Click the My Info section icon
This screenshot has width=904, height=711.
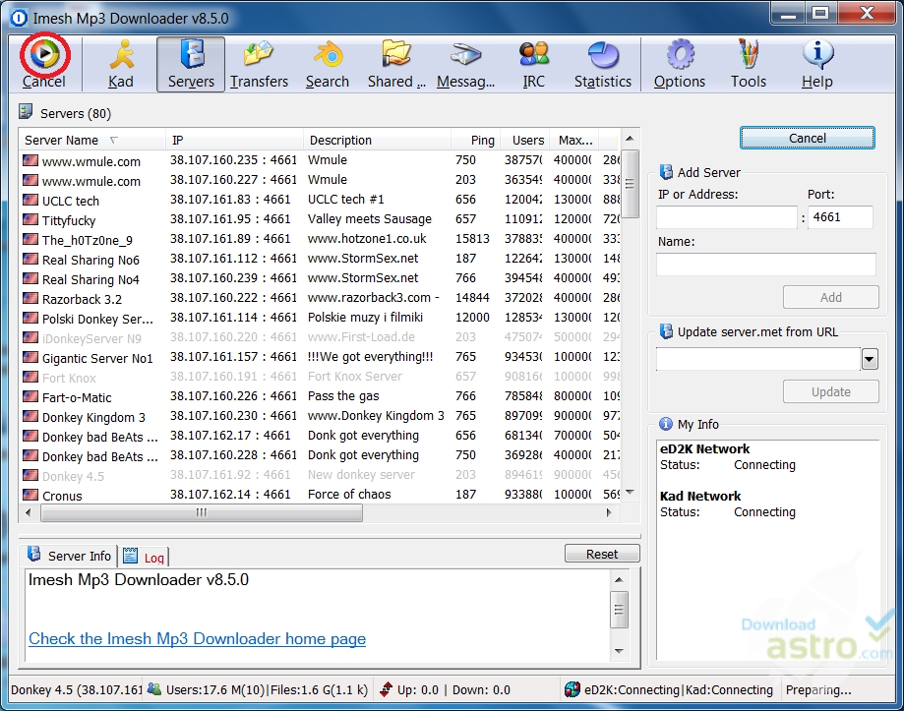pos(666,424)
